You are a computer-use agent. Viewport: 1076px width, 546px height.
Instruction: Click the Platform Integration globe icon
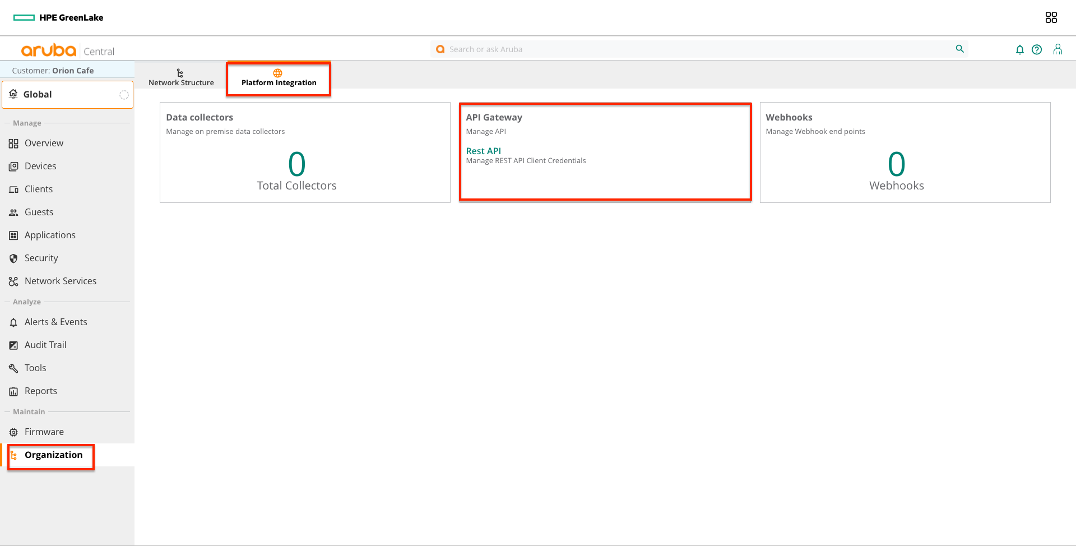click(277, 73)
